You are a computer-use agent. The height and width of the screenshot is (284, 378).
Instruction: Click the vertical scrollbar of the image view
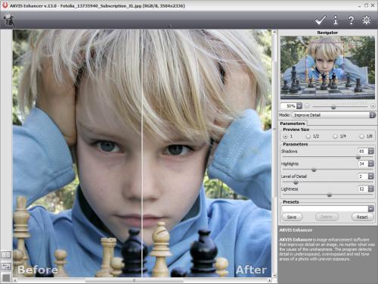pos(274,129)
